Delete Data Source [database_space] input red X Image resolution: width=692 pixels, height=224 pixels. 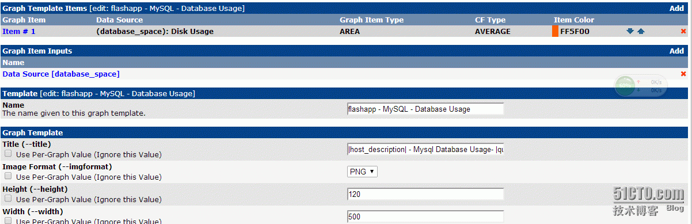tap(683, 74)
